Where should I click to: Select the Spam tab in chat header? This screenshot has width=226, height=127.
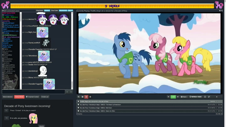(70, 11)
